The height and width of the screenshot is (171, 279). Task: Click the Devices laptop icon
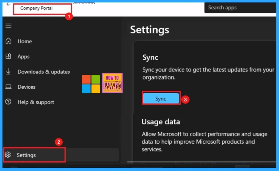pos(8,87)
